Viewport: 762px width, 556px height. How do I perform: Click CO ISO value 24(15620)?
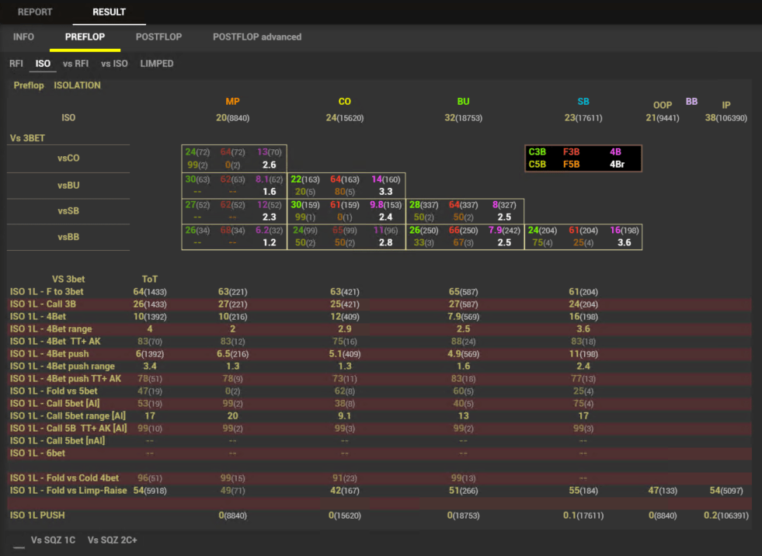click(345, 117)
